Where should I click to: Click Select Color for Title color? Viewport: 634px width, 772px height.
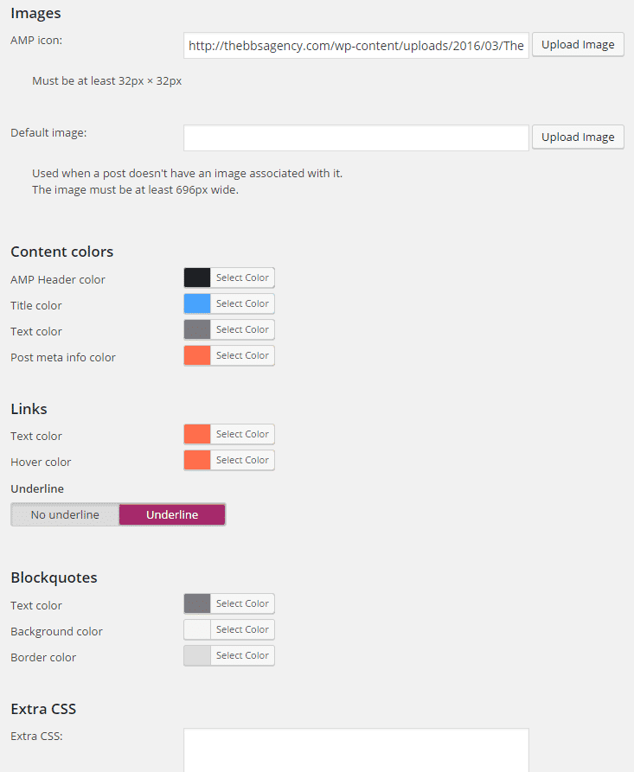tap(242, 303)
